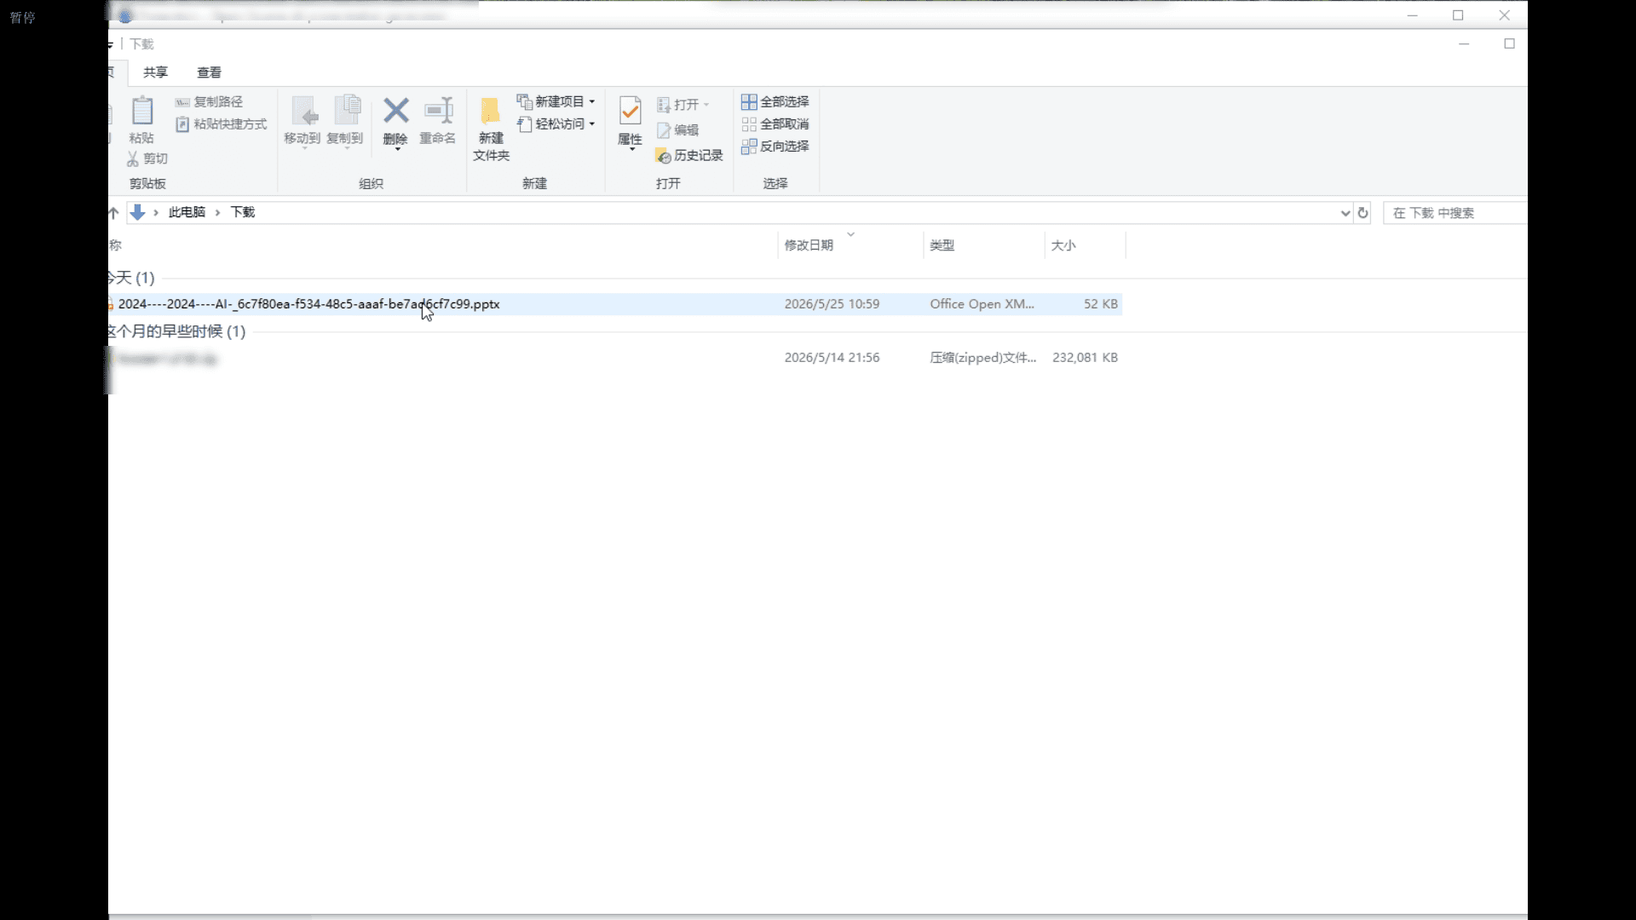Screen dimensions: 1636x920
Task: Open the New item (新建项目) dropdown
Action: (x=556, y=102)
